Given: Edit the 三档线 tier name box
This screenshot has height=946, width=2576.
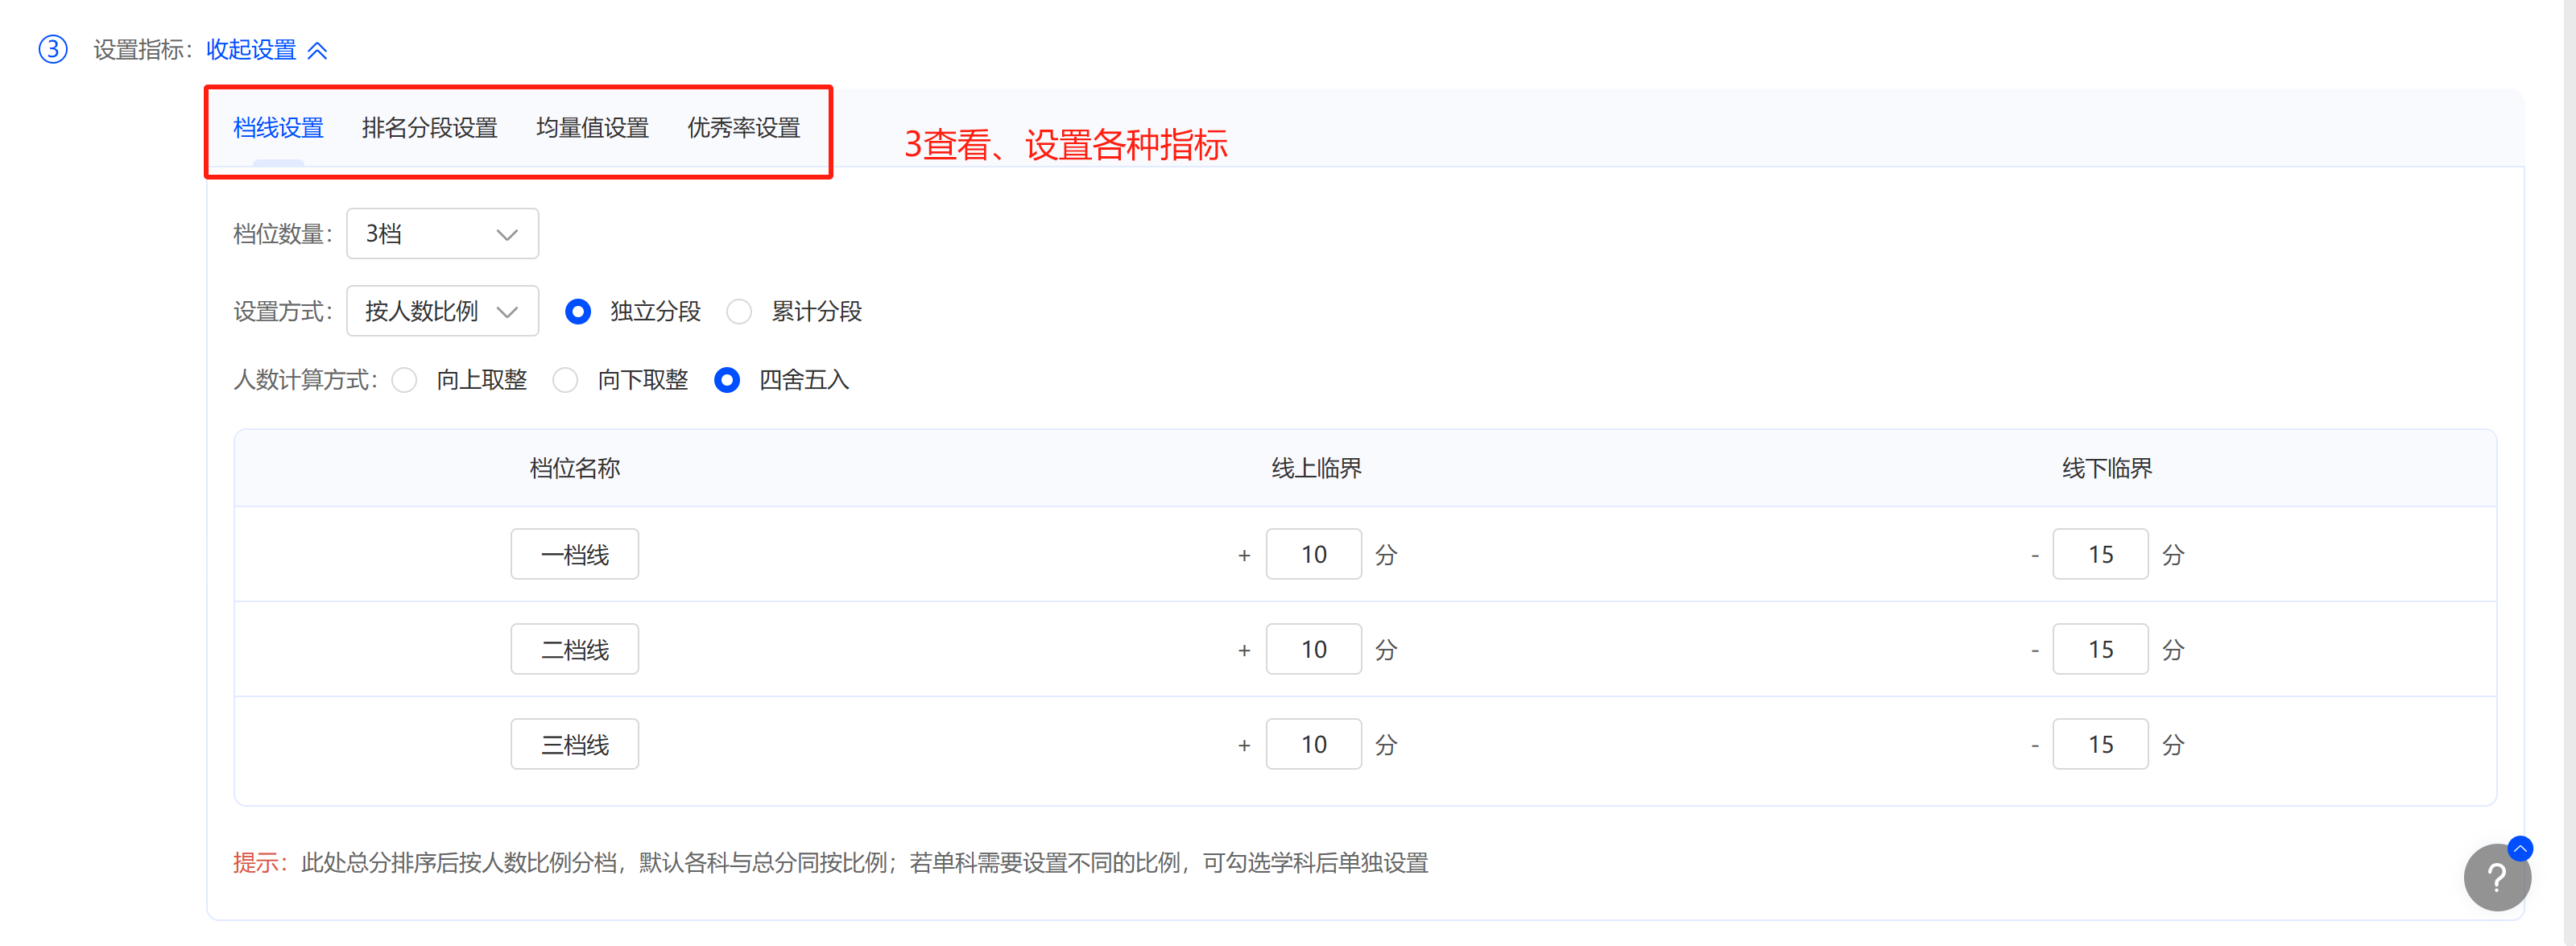Looking at the screenshot, I should tap(574, 744).
